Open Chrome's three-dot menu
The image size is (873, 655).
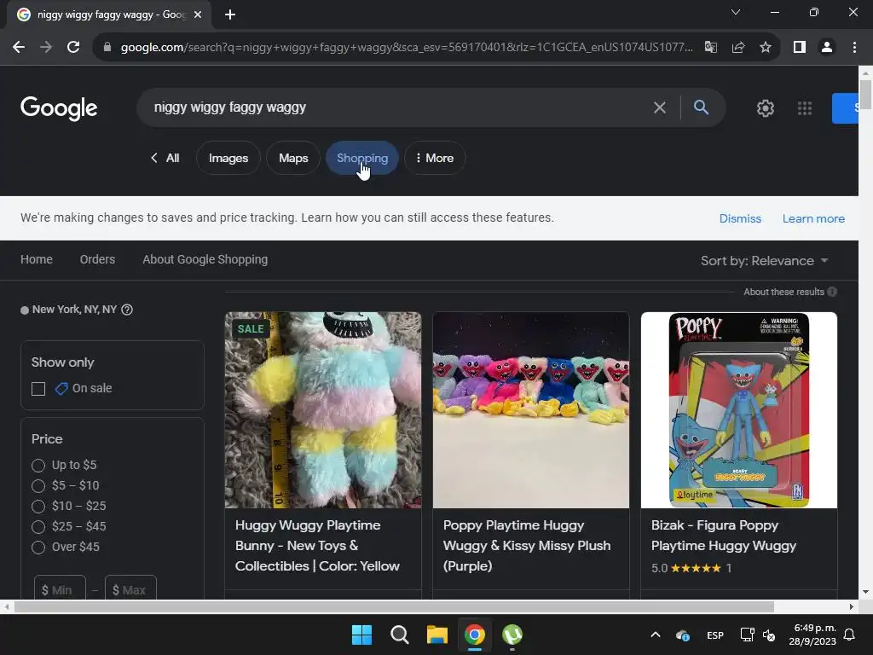[x=854, y=48]
